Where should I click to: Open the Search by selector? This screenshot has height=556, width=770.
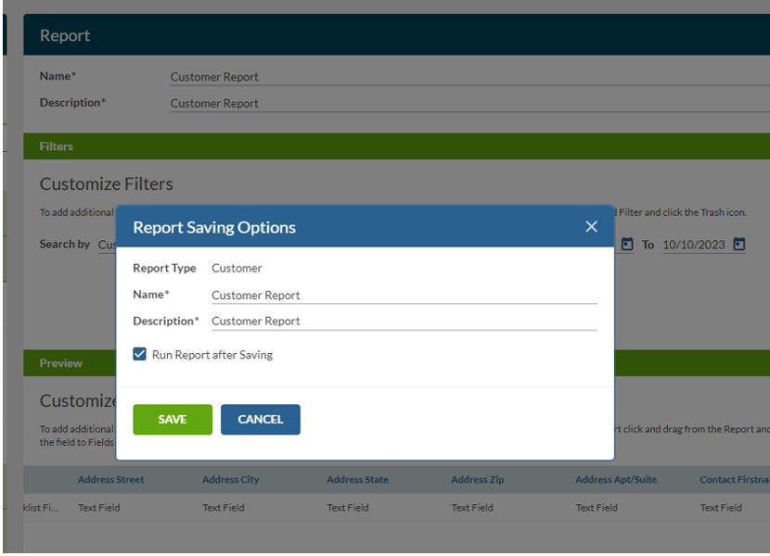[107, 244]
